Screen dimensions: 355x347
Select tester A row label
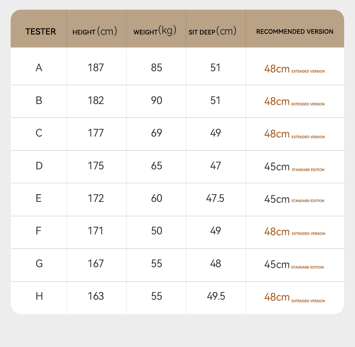click(x=39, y=68)
